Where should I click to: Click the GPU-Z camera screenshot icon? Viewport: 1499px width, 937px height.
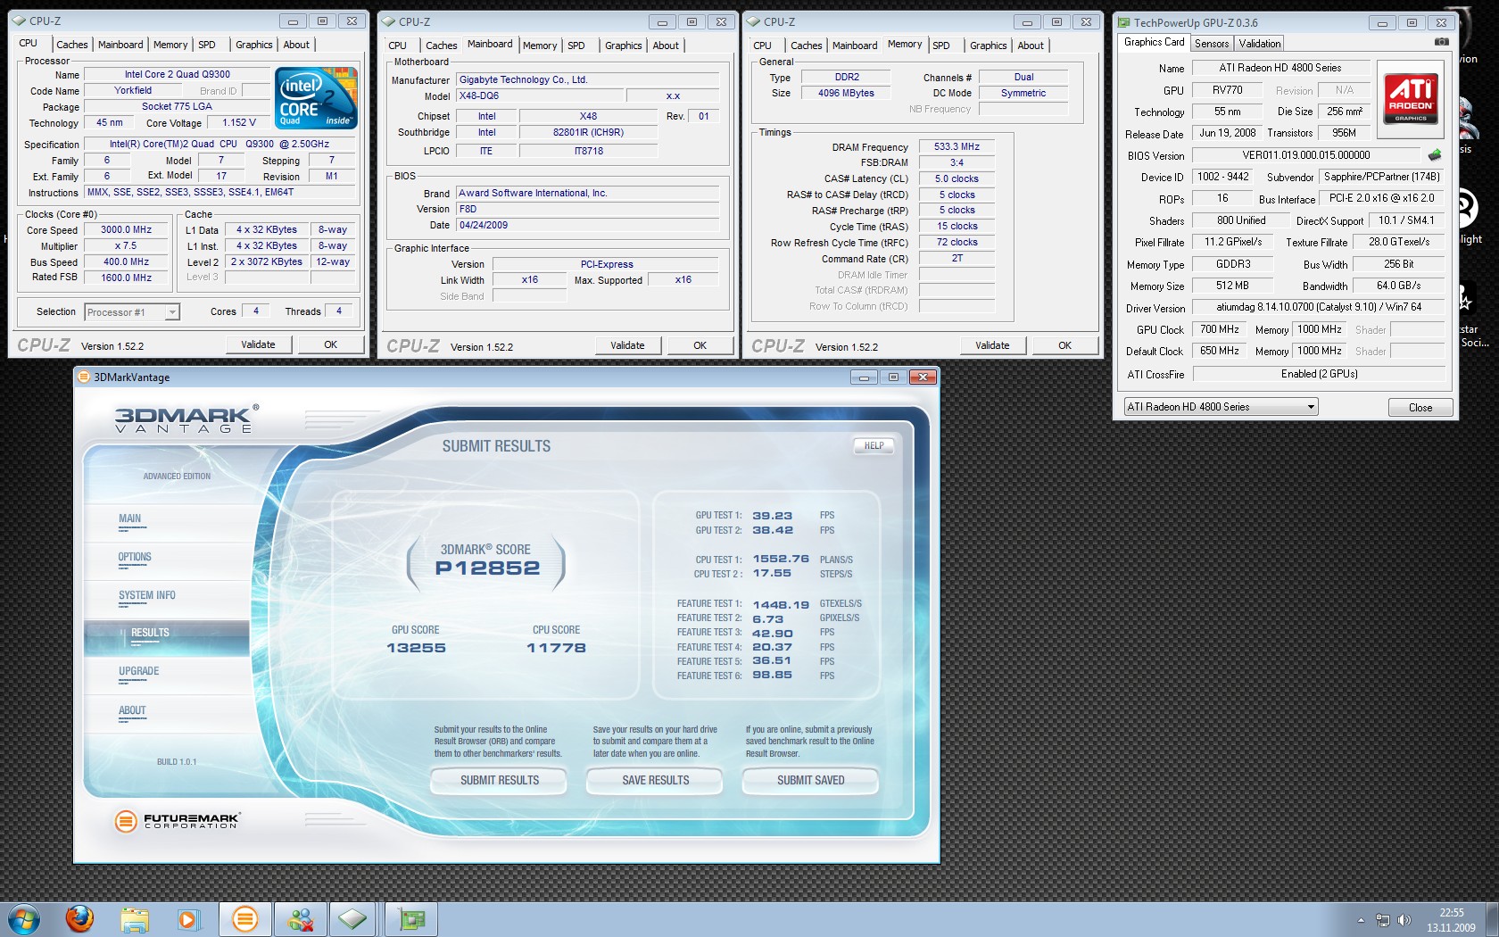[x=1441, y=42]
